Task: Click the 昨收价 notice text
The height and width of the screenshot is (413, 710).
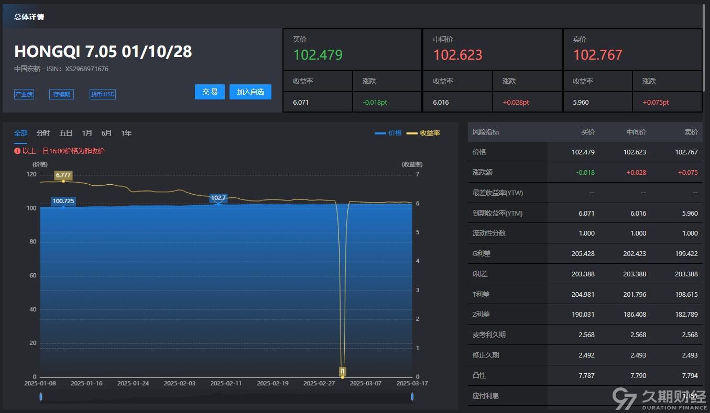Action: (63, 151)
